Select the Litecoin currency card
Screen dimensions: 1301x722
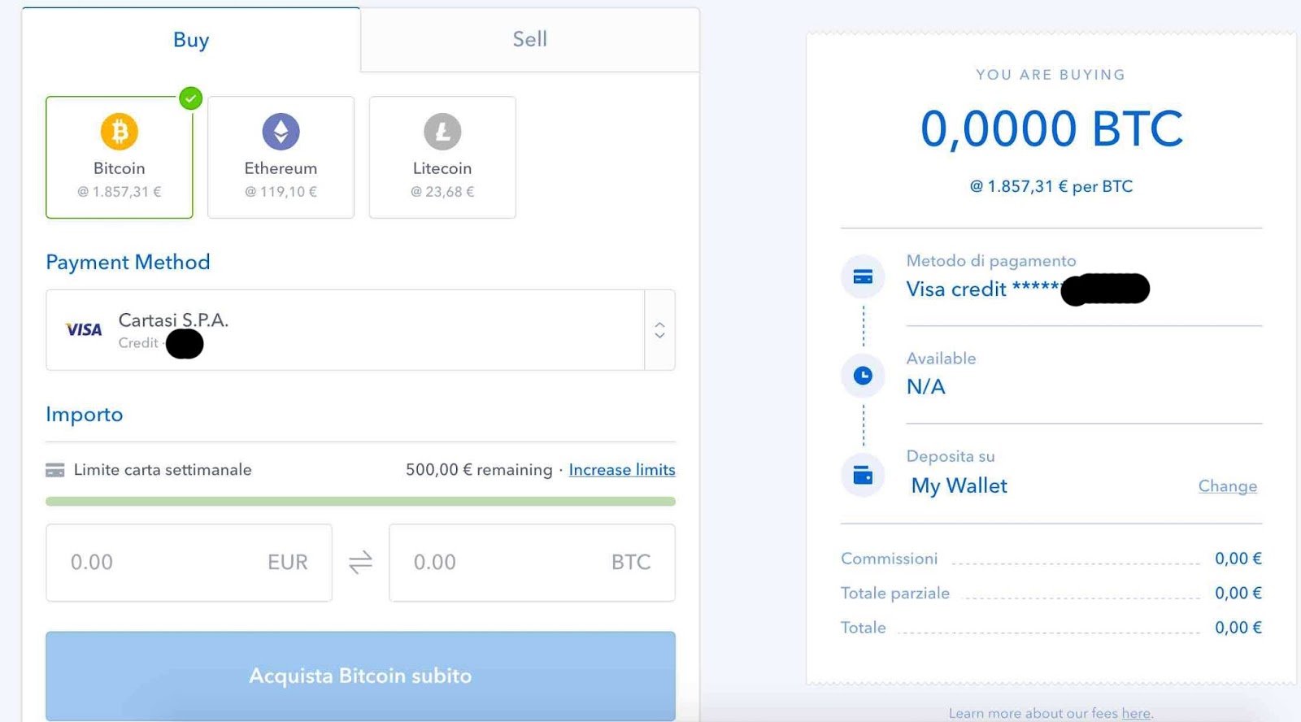coord(442,157)
